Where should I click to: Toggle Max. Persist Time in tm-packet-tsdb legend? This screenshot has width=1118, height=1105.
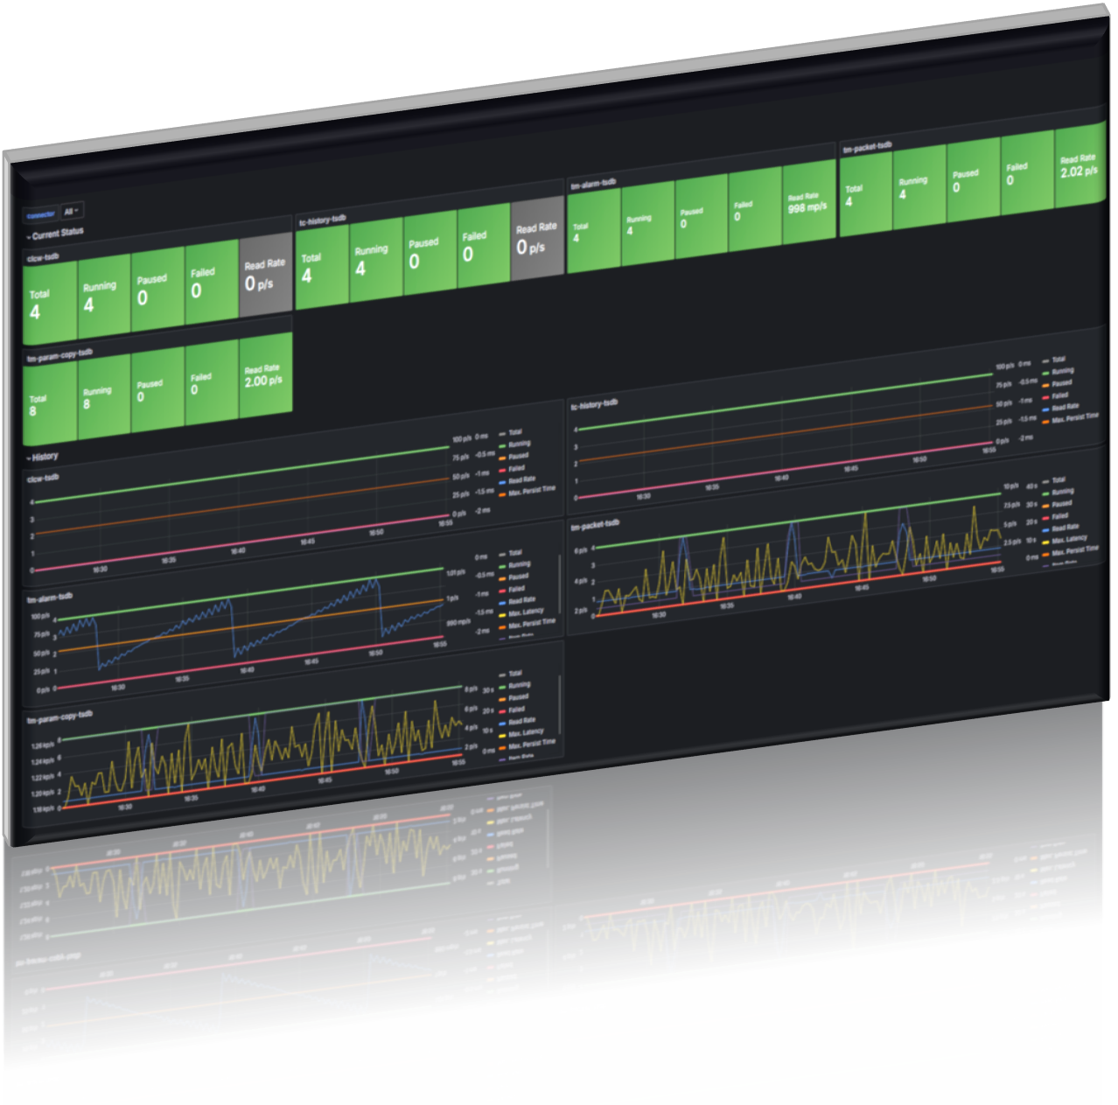1075,549
